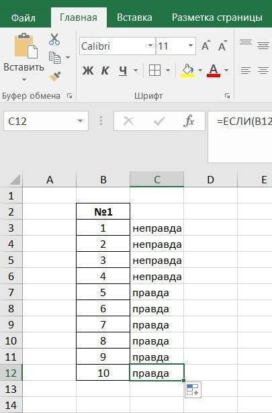Click align left icon

246,71
